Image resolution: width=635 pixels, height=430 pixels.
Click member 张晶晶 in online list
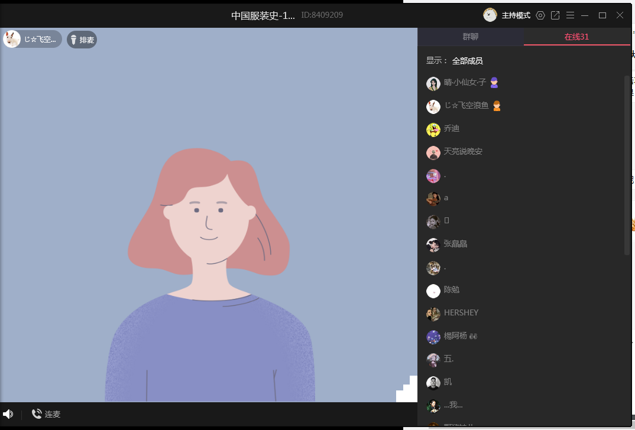[x=455, y=244]
